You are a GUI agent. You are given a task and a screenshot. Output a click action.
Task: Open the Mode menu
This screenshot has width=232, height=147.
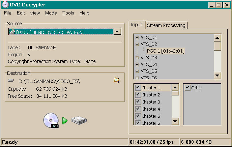click(51, 13)
